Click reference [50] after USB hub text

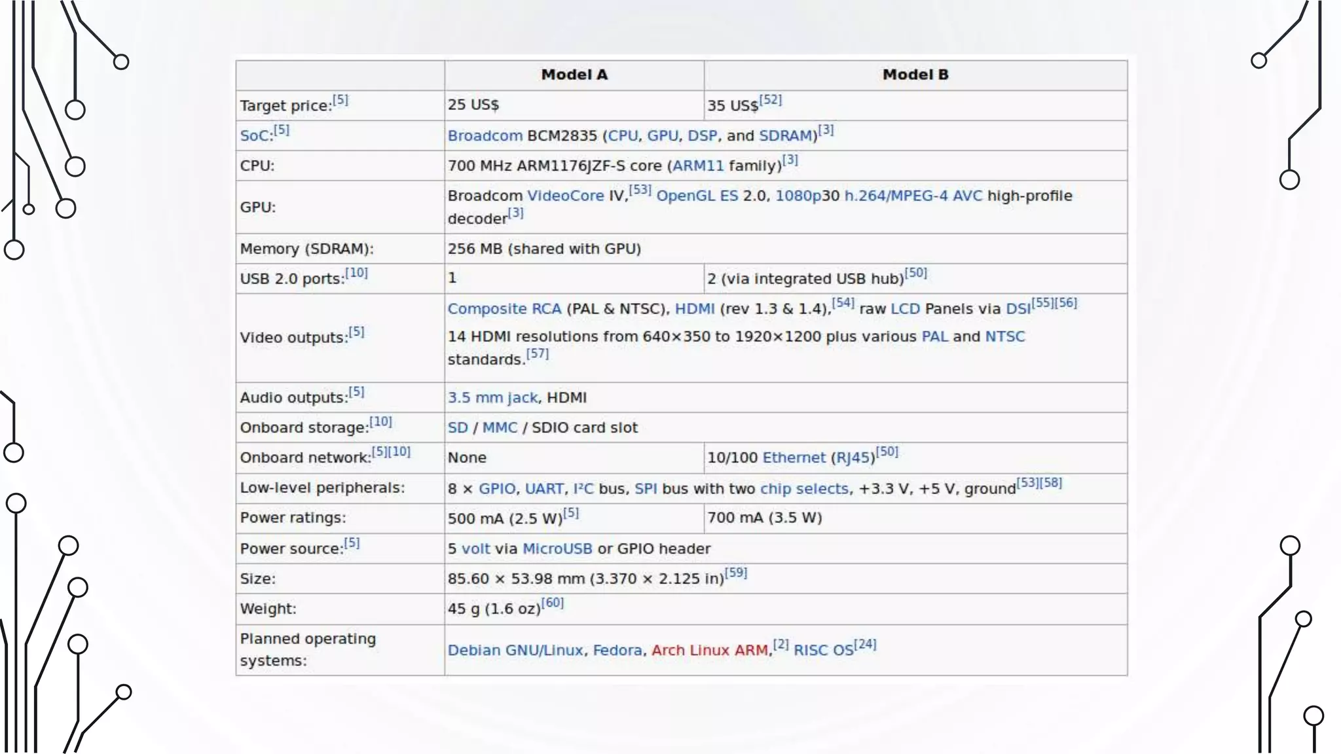click(x=916, y=272)
